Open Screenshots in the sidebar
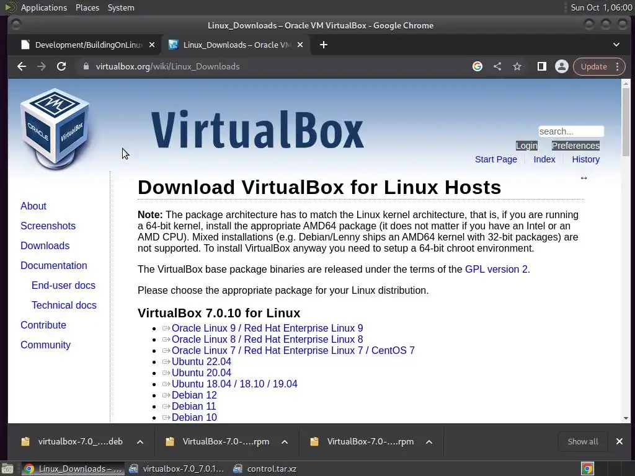Screen dimensions: 635x476 pyautogui.click(x=48, y=226)
